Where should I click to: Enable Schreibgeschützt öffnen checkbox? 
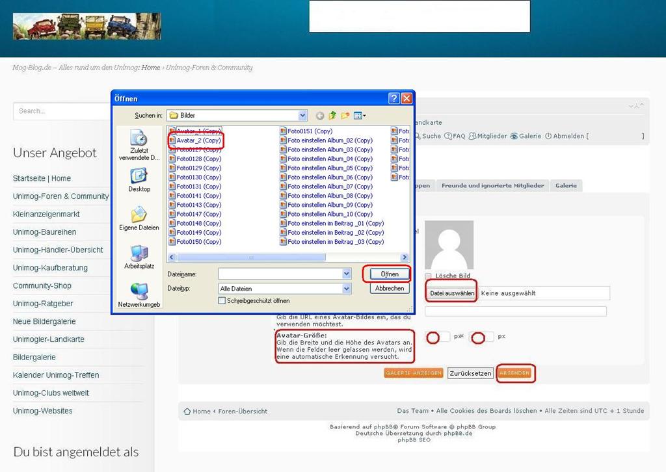coord(222,301)
